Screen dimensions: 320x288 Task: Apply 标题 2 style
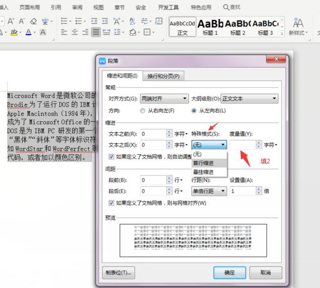(238, 27)
